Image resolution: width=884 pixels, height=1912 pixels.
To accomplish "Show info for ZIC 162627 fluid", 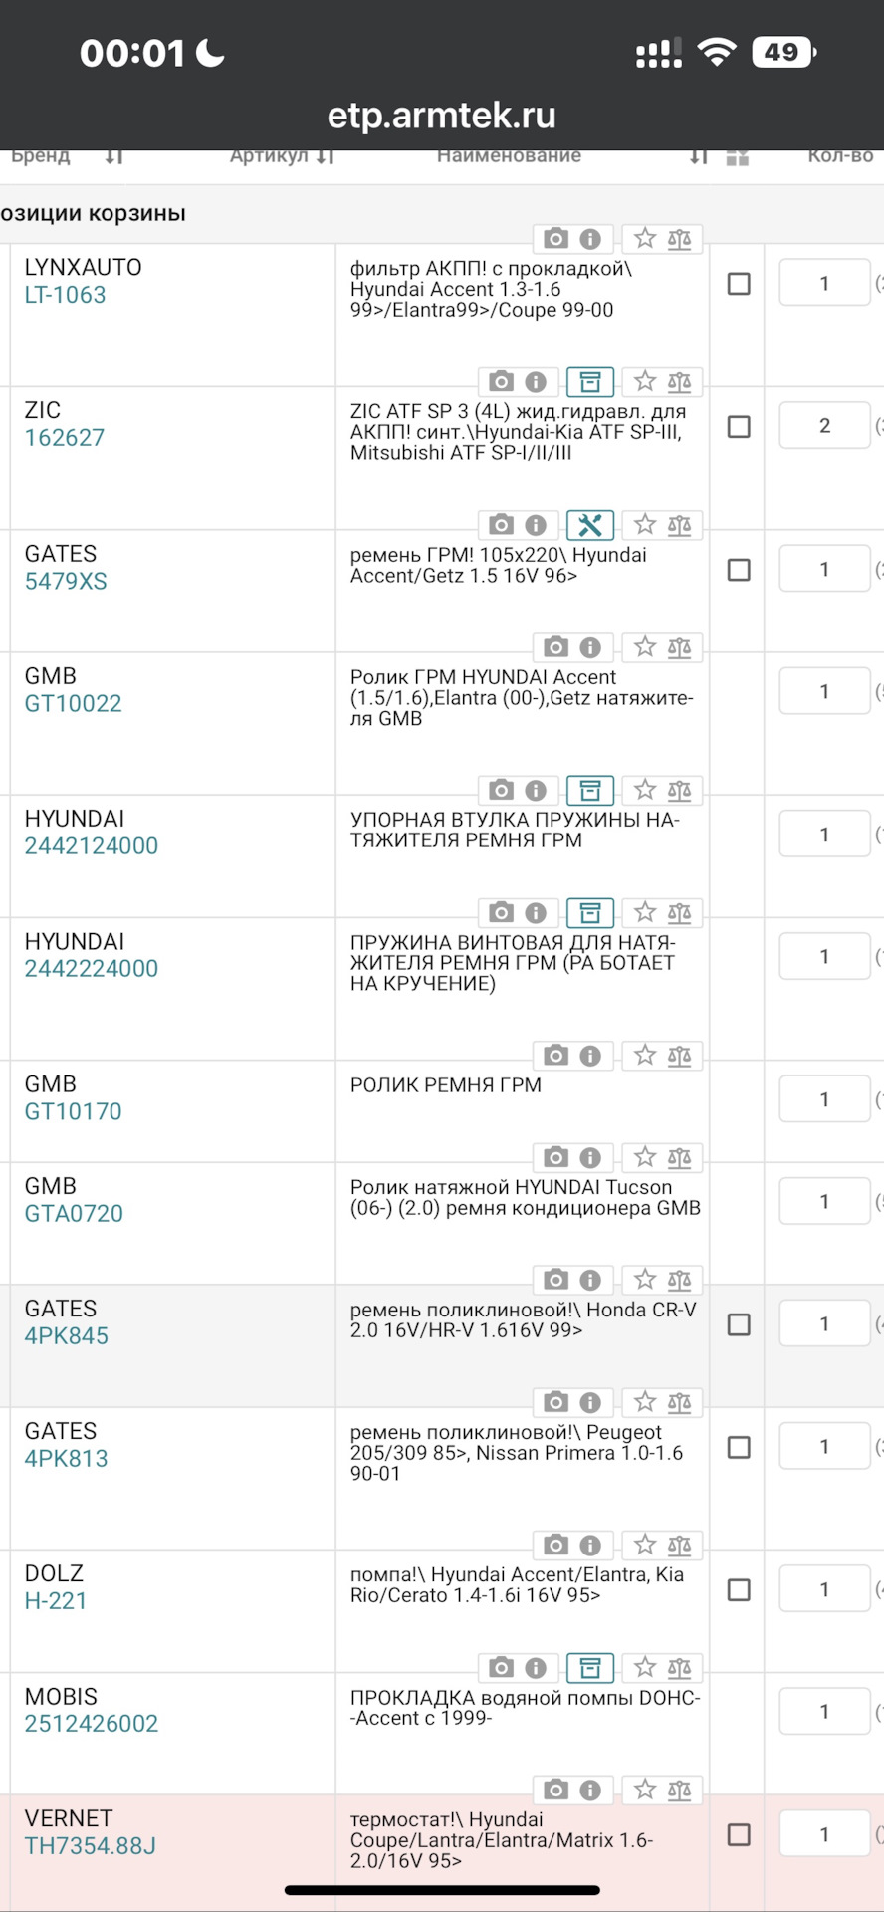I will coord(536,382).
